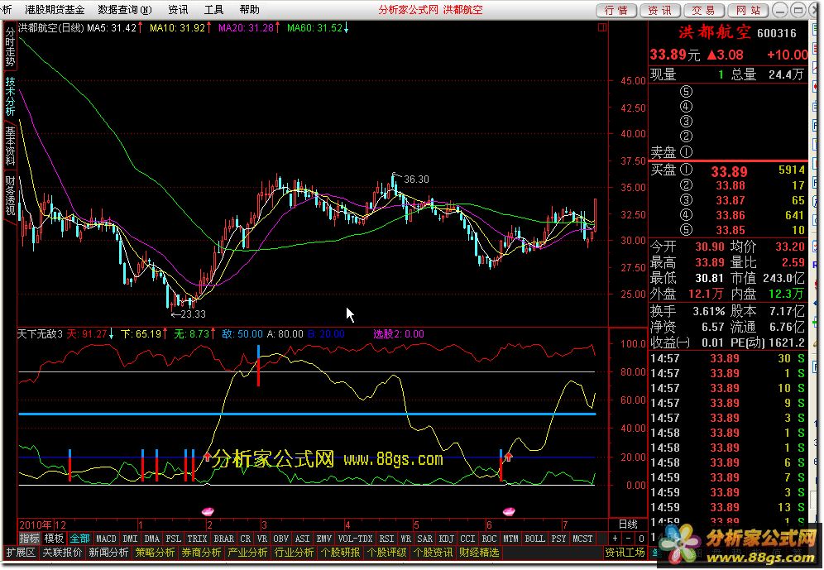Switch to 技术分析 side tab
Image resolution: width=824 pixels, height=570 pixels.
click(x=10, y=96)
